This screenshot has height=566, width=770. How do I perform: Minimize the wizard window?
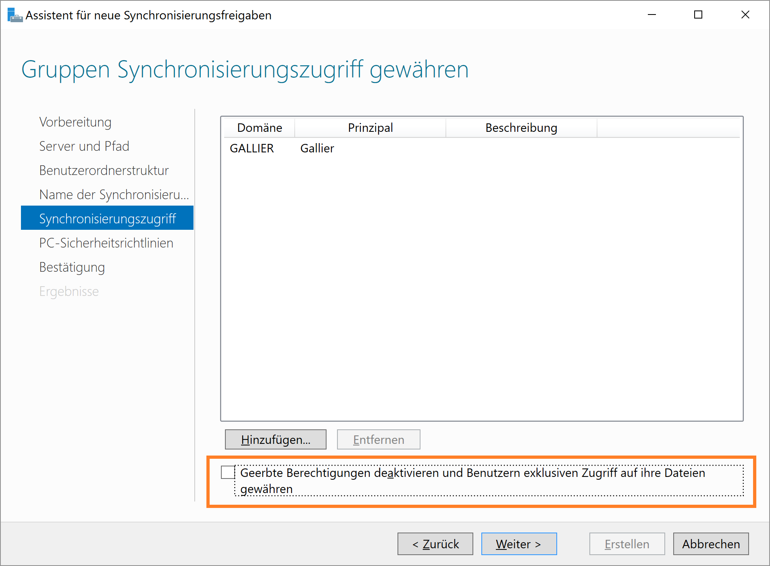click(652, 15)
